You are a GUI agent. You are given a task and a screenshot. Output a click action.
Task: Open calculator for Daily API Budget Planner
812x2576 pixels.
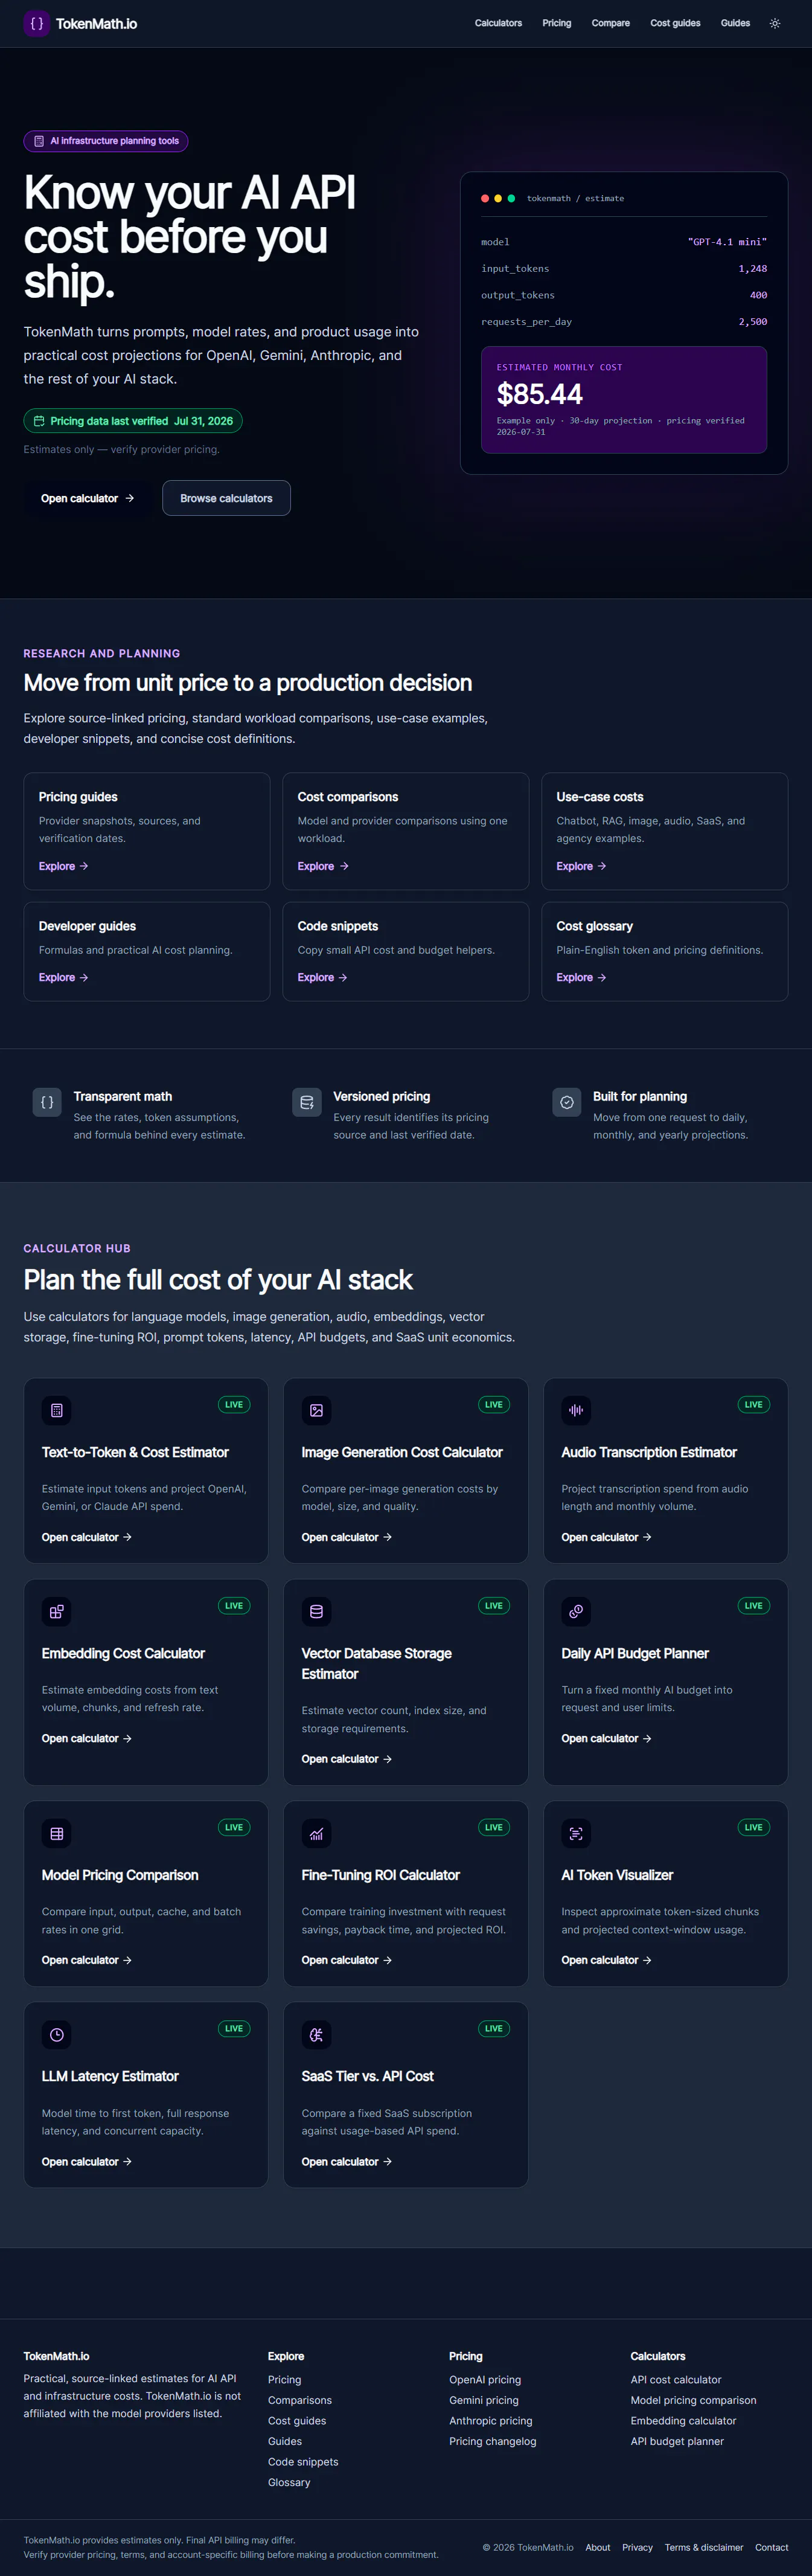coord(606,1738)
